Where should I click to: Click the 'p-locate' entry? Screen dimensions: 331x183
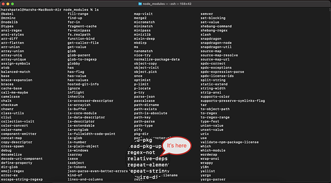(142, 89)
